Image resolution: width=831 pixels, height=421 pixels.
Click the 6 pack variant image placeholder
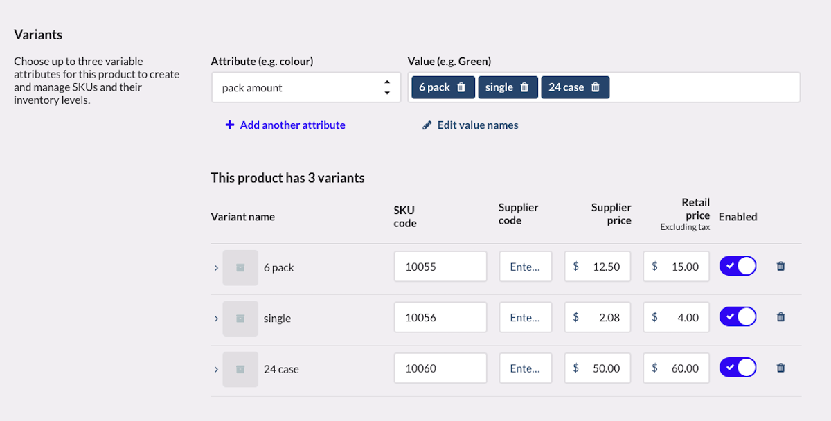pyautogui.click(x=240, y=267)
